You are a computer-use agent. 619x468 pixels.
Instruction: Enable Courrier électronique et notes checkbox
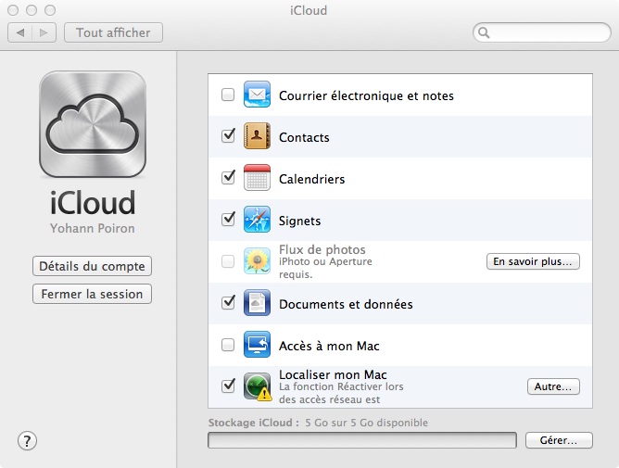[x=228, y=95]
